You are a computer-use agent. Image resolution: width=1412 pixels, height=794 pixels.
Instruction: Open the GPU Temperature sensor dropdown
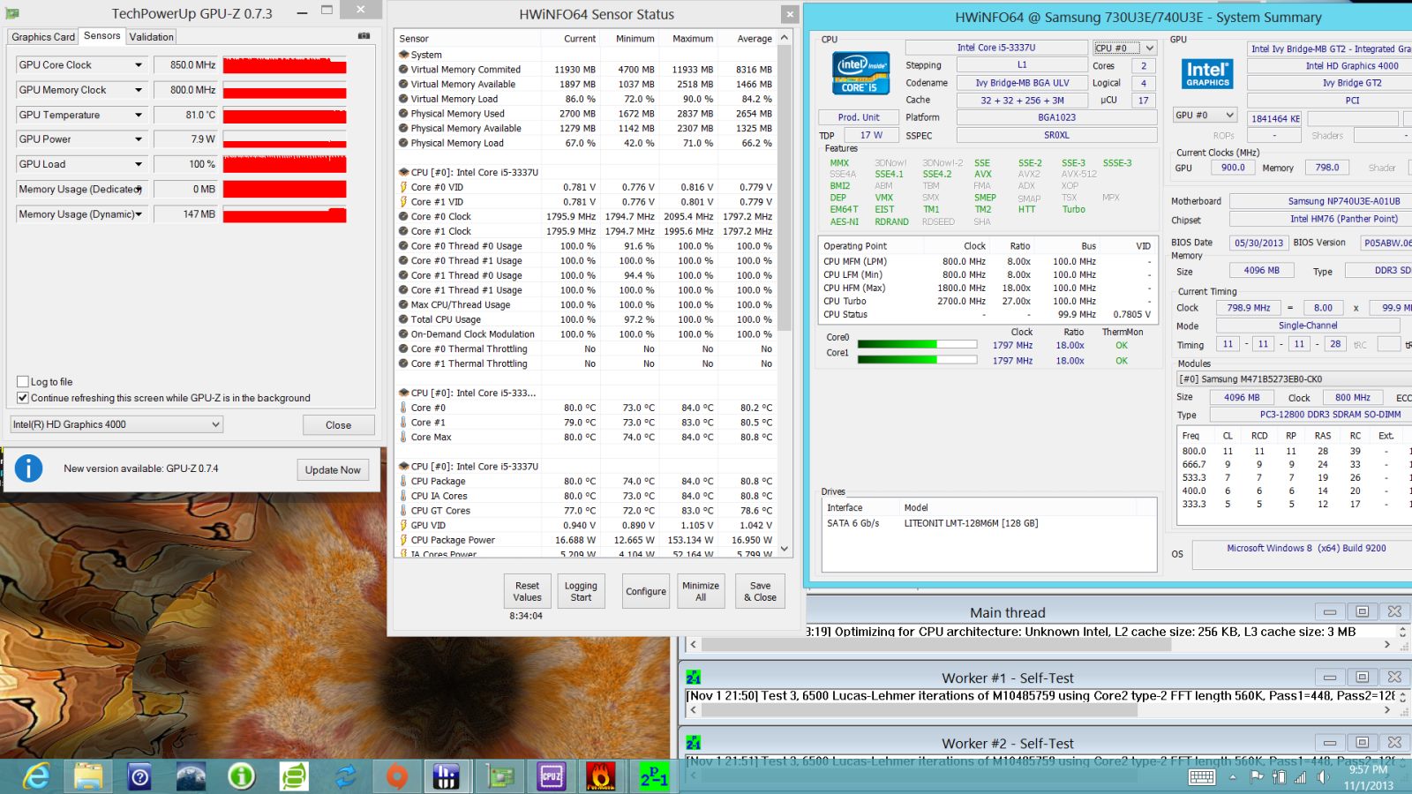(x=139, y=115)
